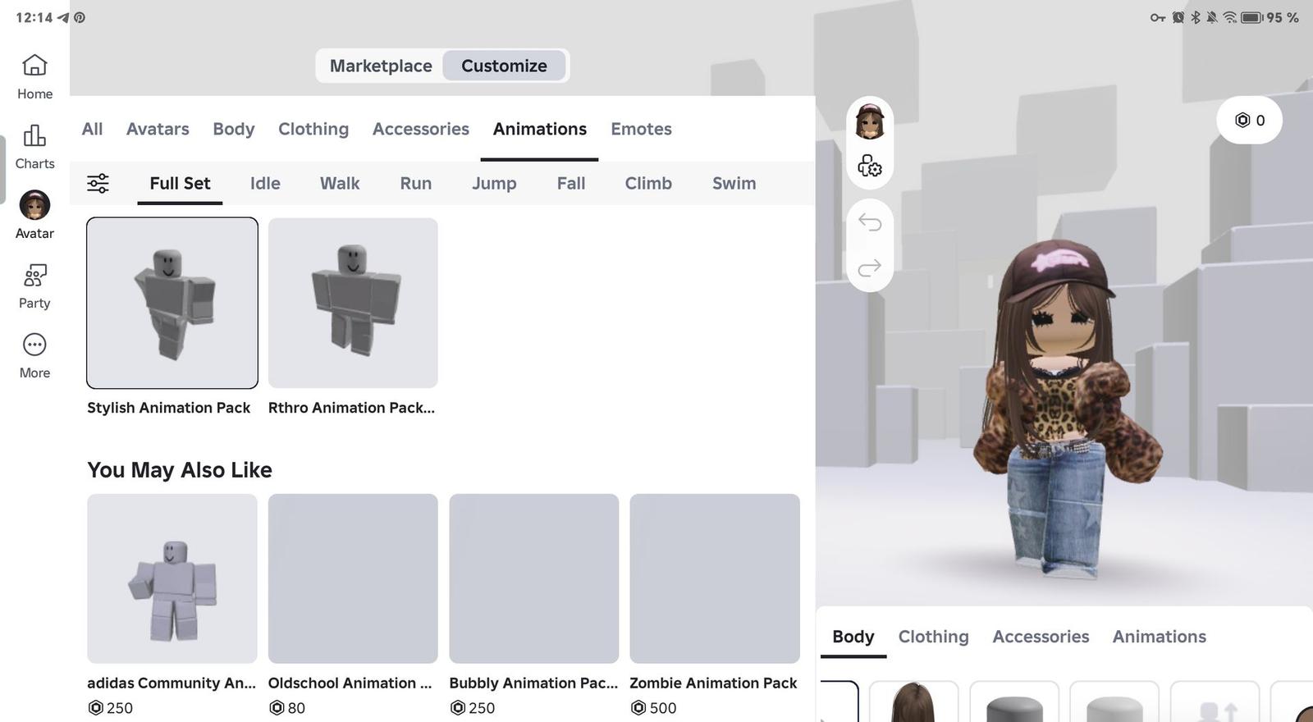
Task: Click the filter sliders icon
Action: pos(98,183)
